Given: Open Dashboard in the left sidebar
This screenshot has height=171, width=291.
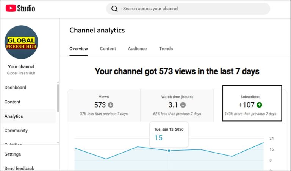Looking at the screenshot, I should click(16, 88).
